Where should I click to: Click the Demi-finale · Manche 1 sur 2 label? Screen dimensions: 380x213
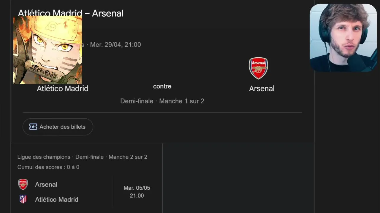(x=162, y=101)
